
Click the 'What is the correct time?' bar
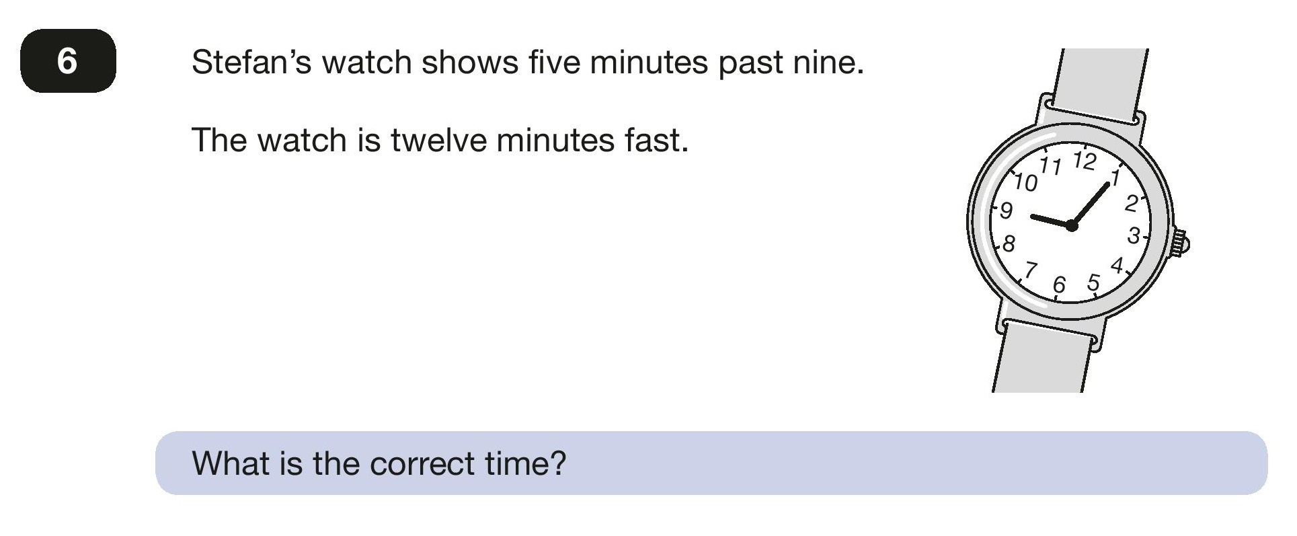711,463
